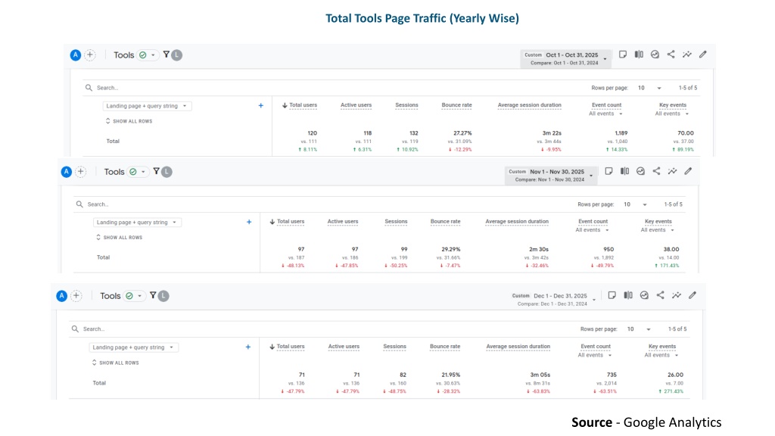Open the Nov 1 - Nov 30, 2025 date range picker
Image resolution: width=775 pixels, height=436 pixels.
click(551, 175)
